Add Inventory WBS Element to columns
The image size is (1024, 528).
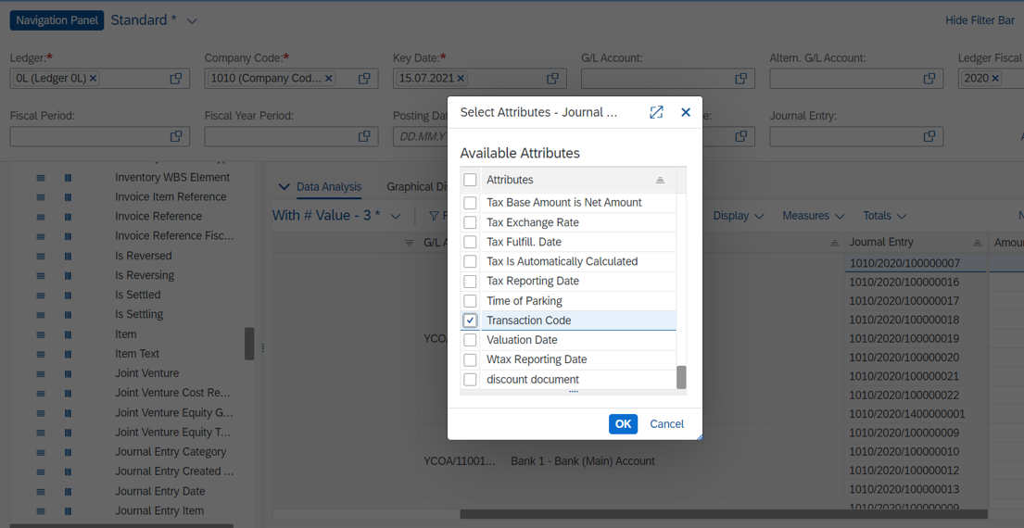pyautogui.click(x=68, y=177)
